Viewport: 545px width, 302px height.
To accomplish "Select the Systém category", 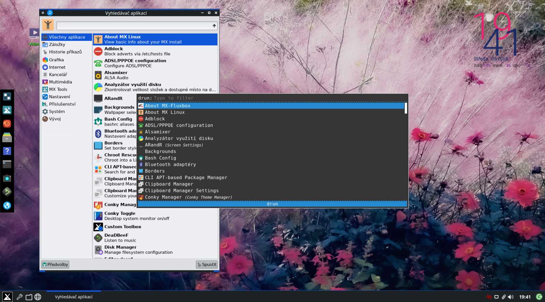I will [67, 112].
